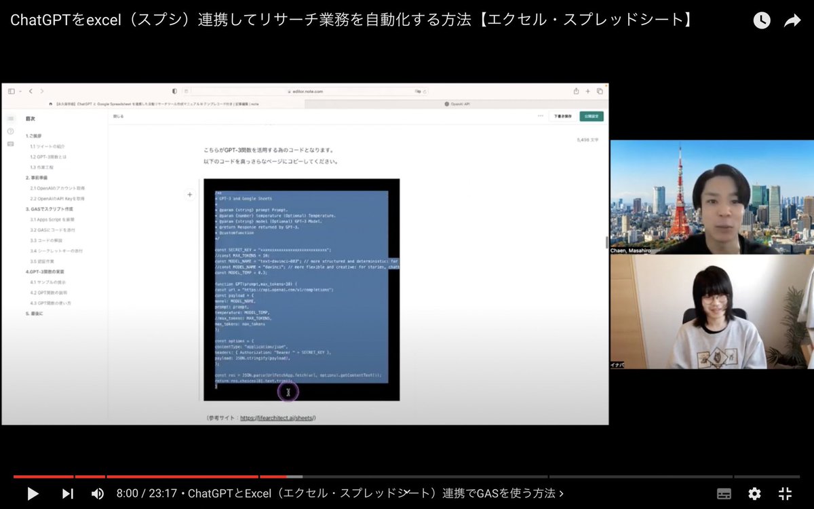Jump to outline item 4.1 サンプルの提示
Screen dimensions: 814x509
pyautogui.click(x=48, y=282)
